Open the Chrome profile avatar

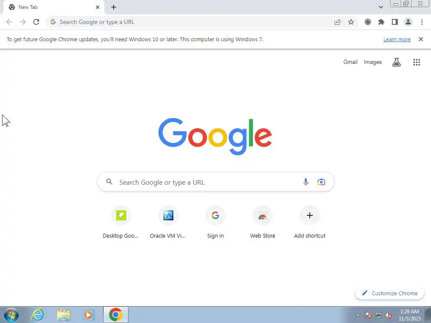click(408, 22)
